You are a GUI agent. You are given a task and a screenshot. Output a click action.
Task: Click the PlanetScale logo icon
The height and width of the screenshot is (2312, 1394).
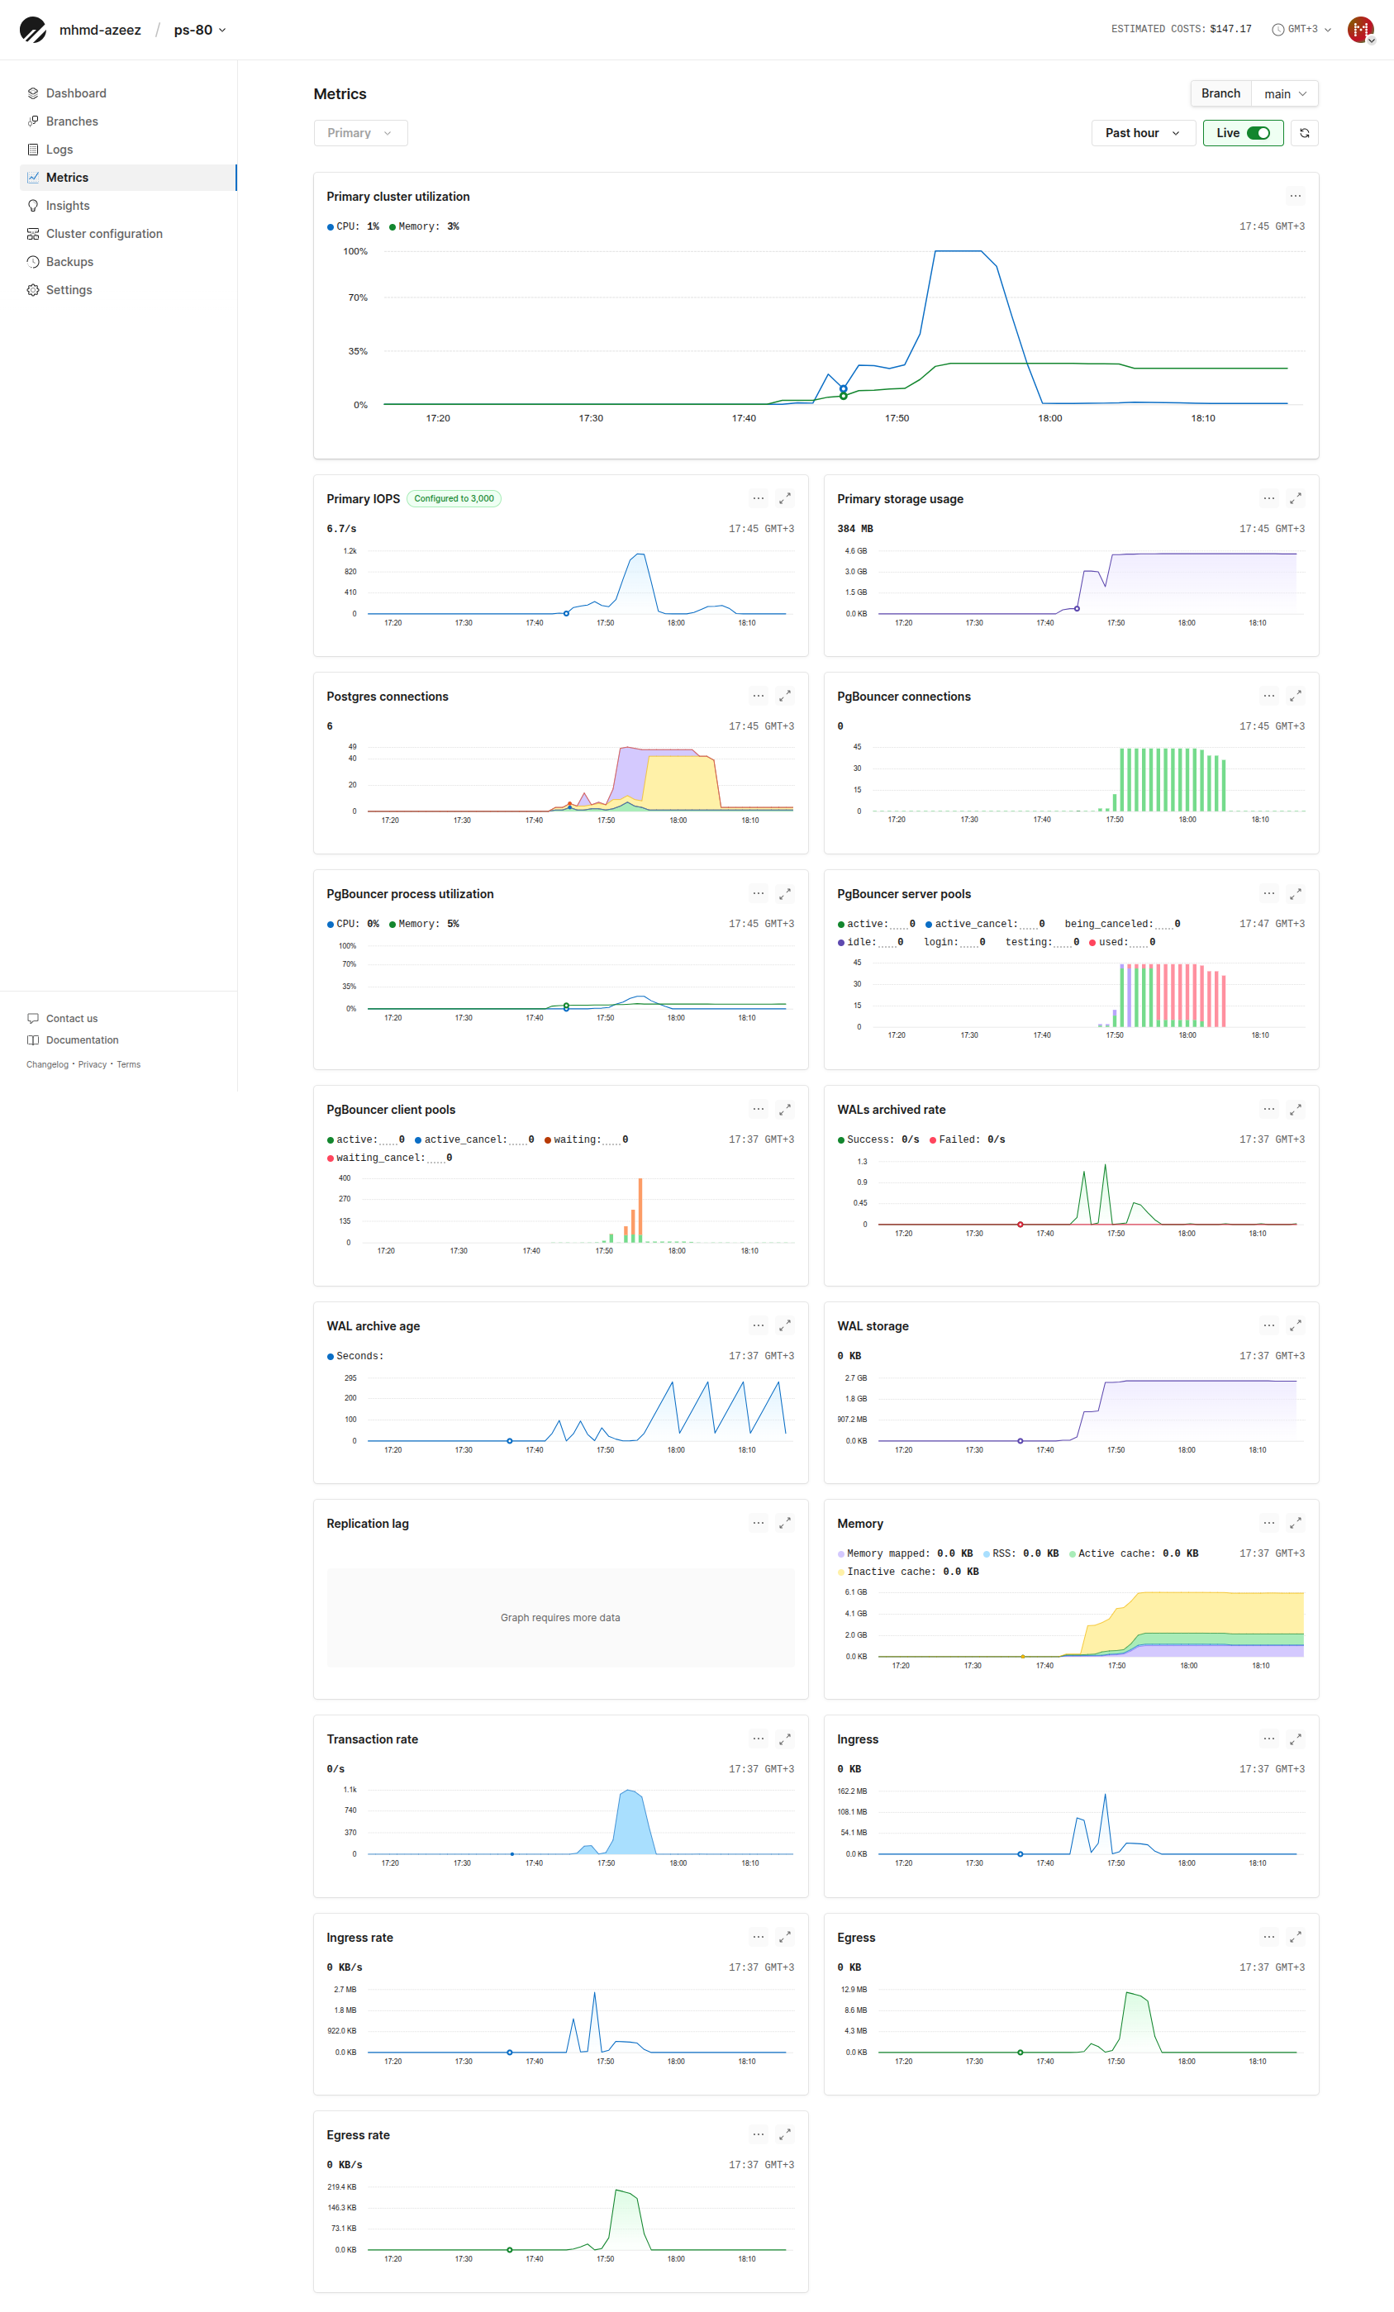pos(33,30)
